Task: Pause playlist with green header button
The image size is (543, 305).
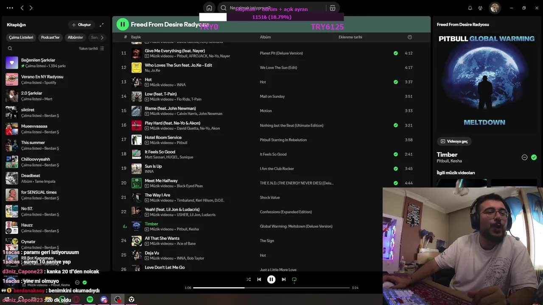Action: point(123,24)
